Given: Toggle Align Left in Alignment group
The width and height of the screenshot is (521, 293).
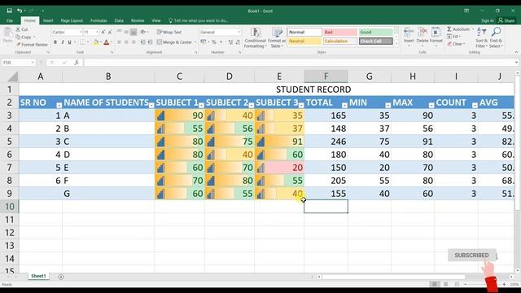Looking at the screenshot, I should (119, 42).
